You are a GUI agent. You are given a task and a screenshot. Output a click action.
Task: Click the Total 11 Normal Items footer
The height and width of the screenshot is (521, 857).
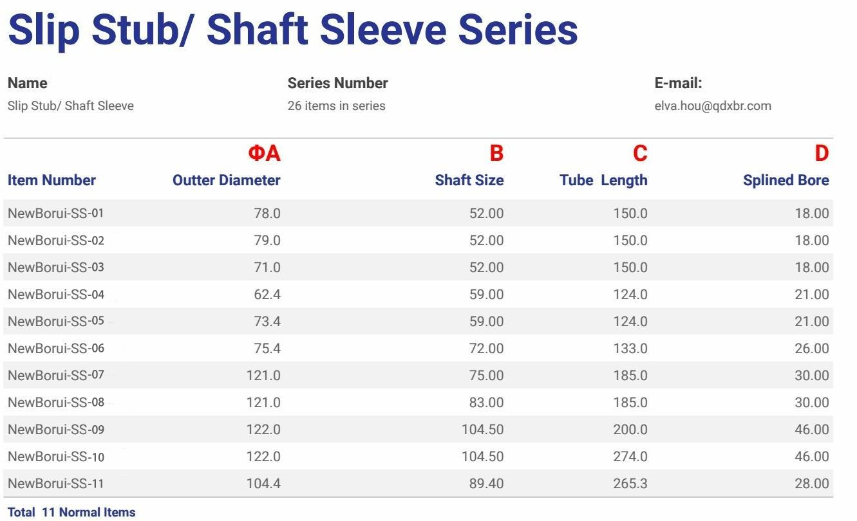coord(71,513)
